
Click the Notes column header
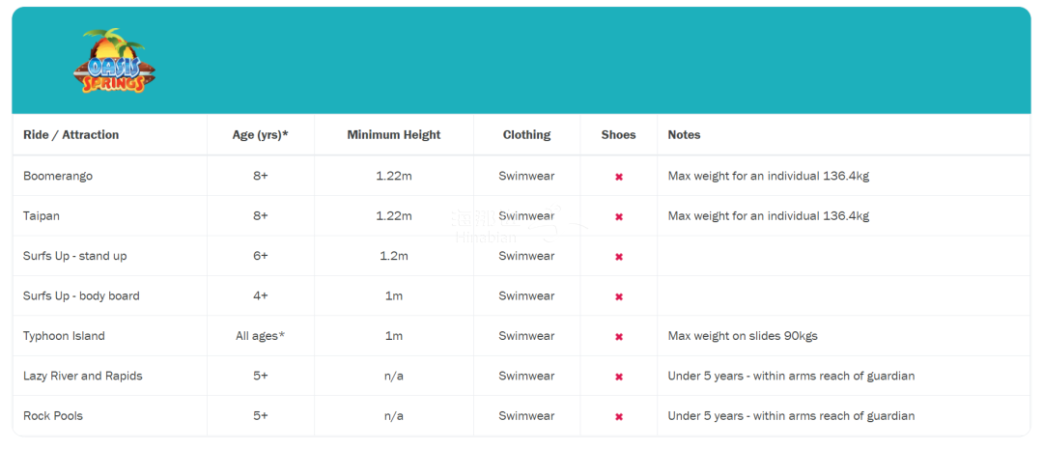click(x=684, y=134)
